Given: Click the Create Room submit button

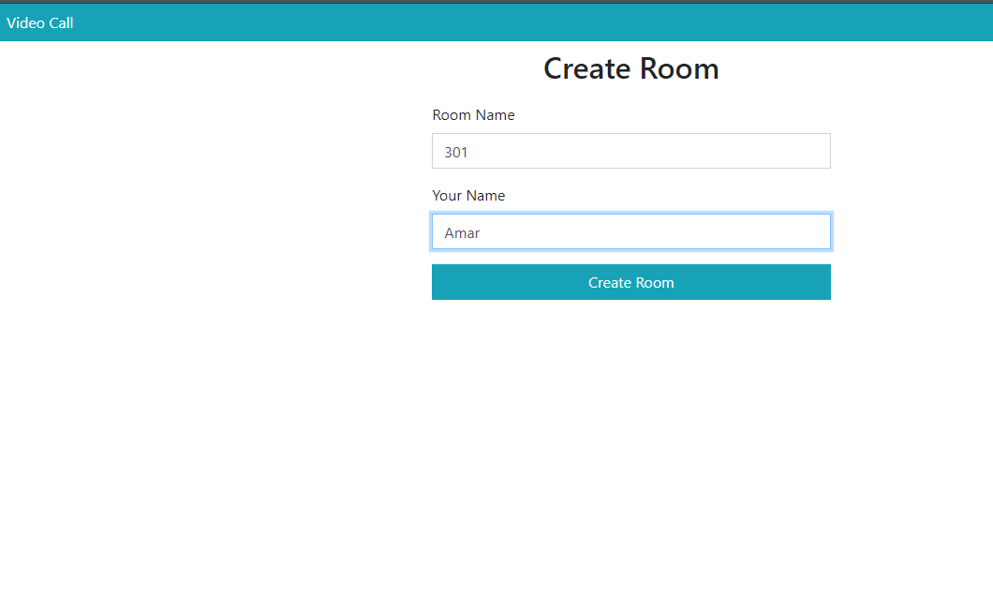Looking at the screenshot, I should (630, 282).
